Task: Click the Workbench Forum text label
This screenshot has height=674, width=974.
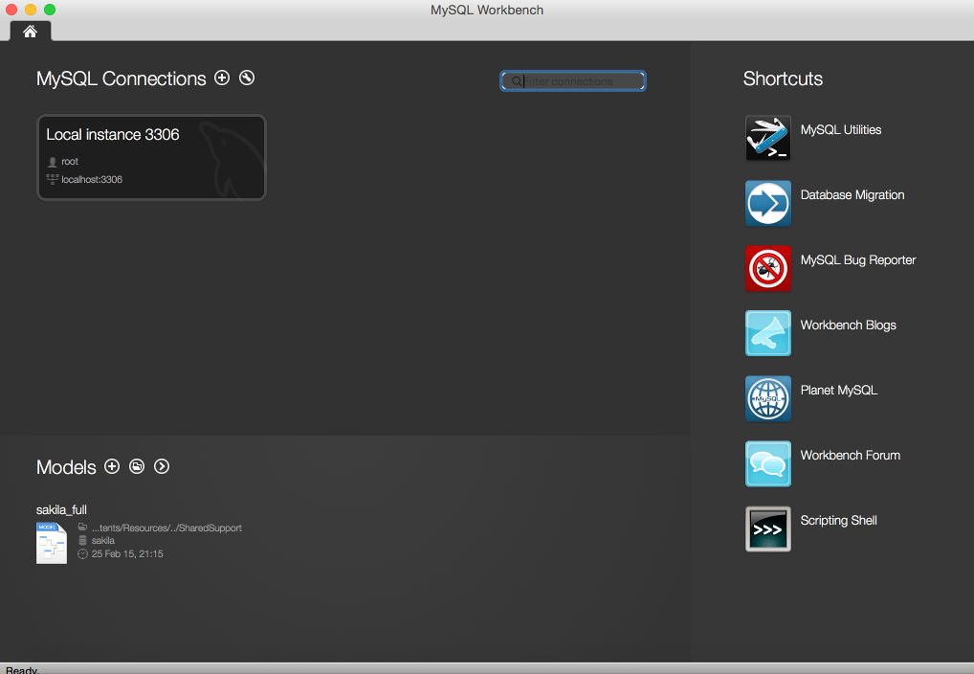Action: tap(848, 455)
